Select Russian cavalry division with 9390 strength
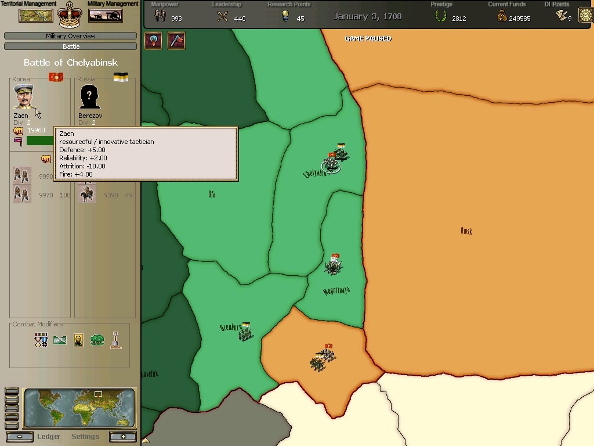Viewport: 594px width, 446px height. point(87,194)
